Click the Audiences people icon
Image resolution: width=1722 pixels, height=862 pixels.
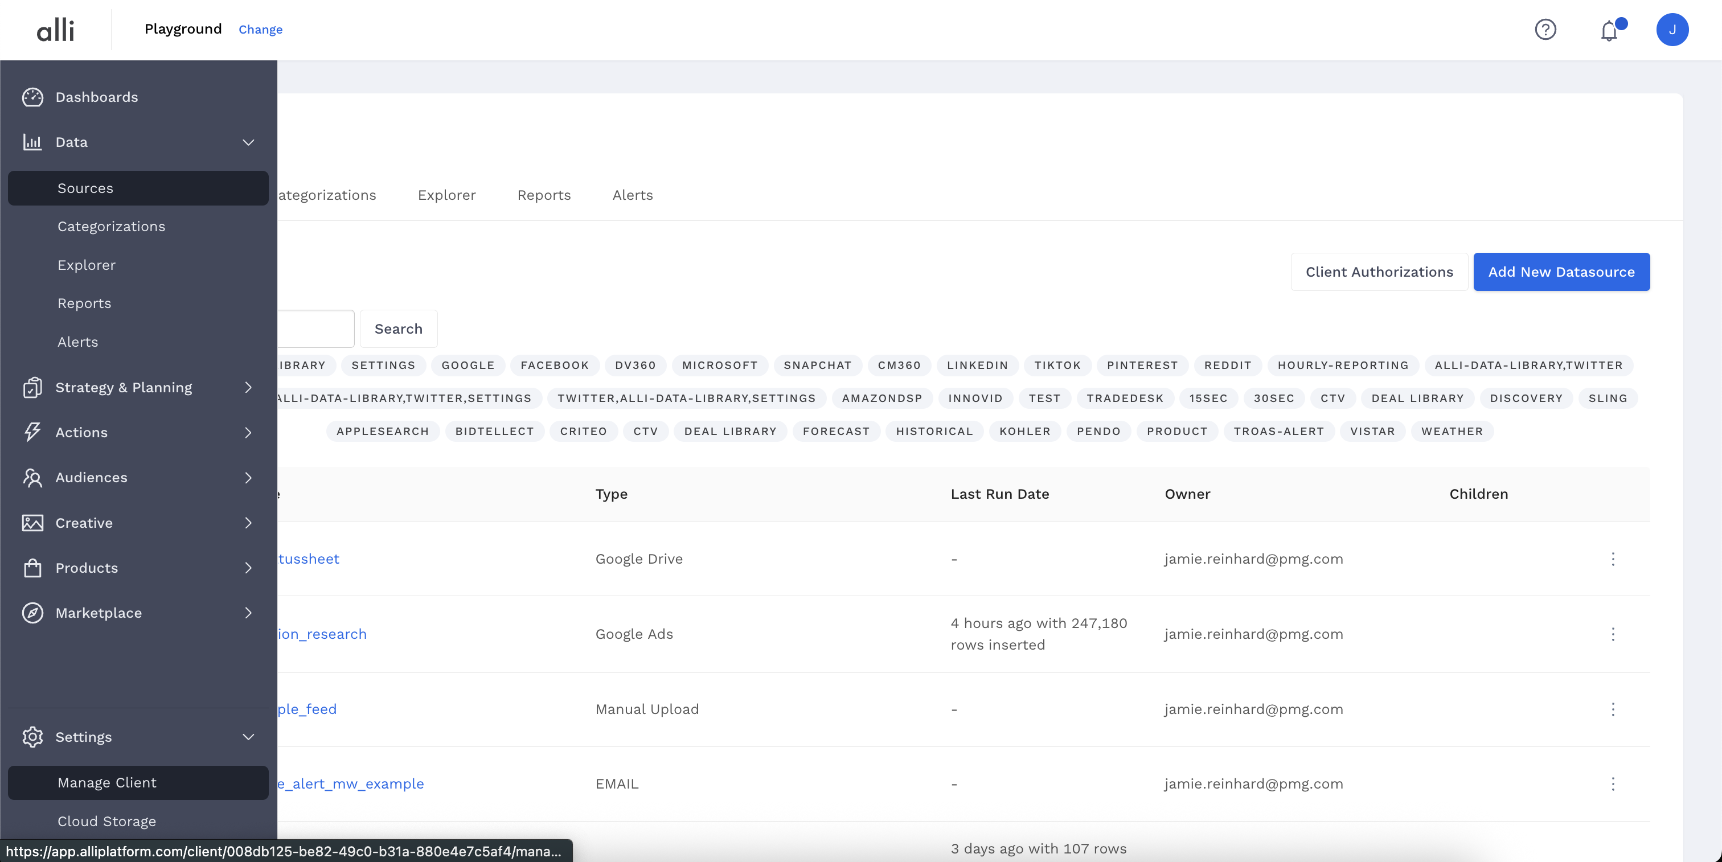tap(32, 478)
